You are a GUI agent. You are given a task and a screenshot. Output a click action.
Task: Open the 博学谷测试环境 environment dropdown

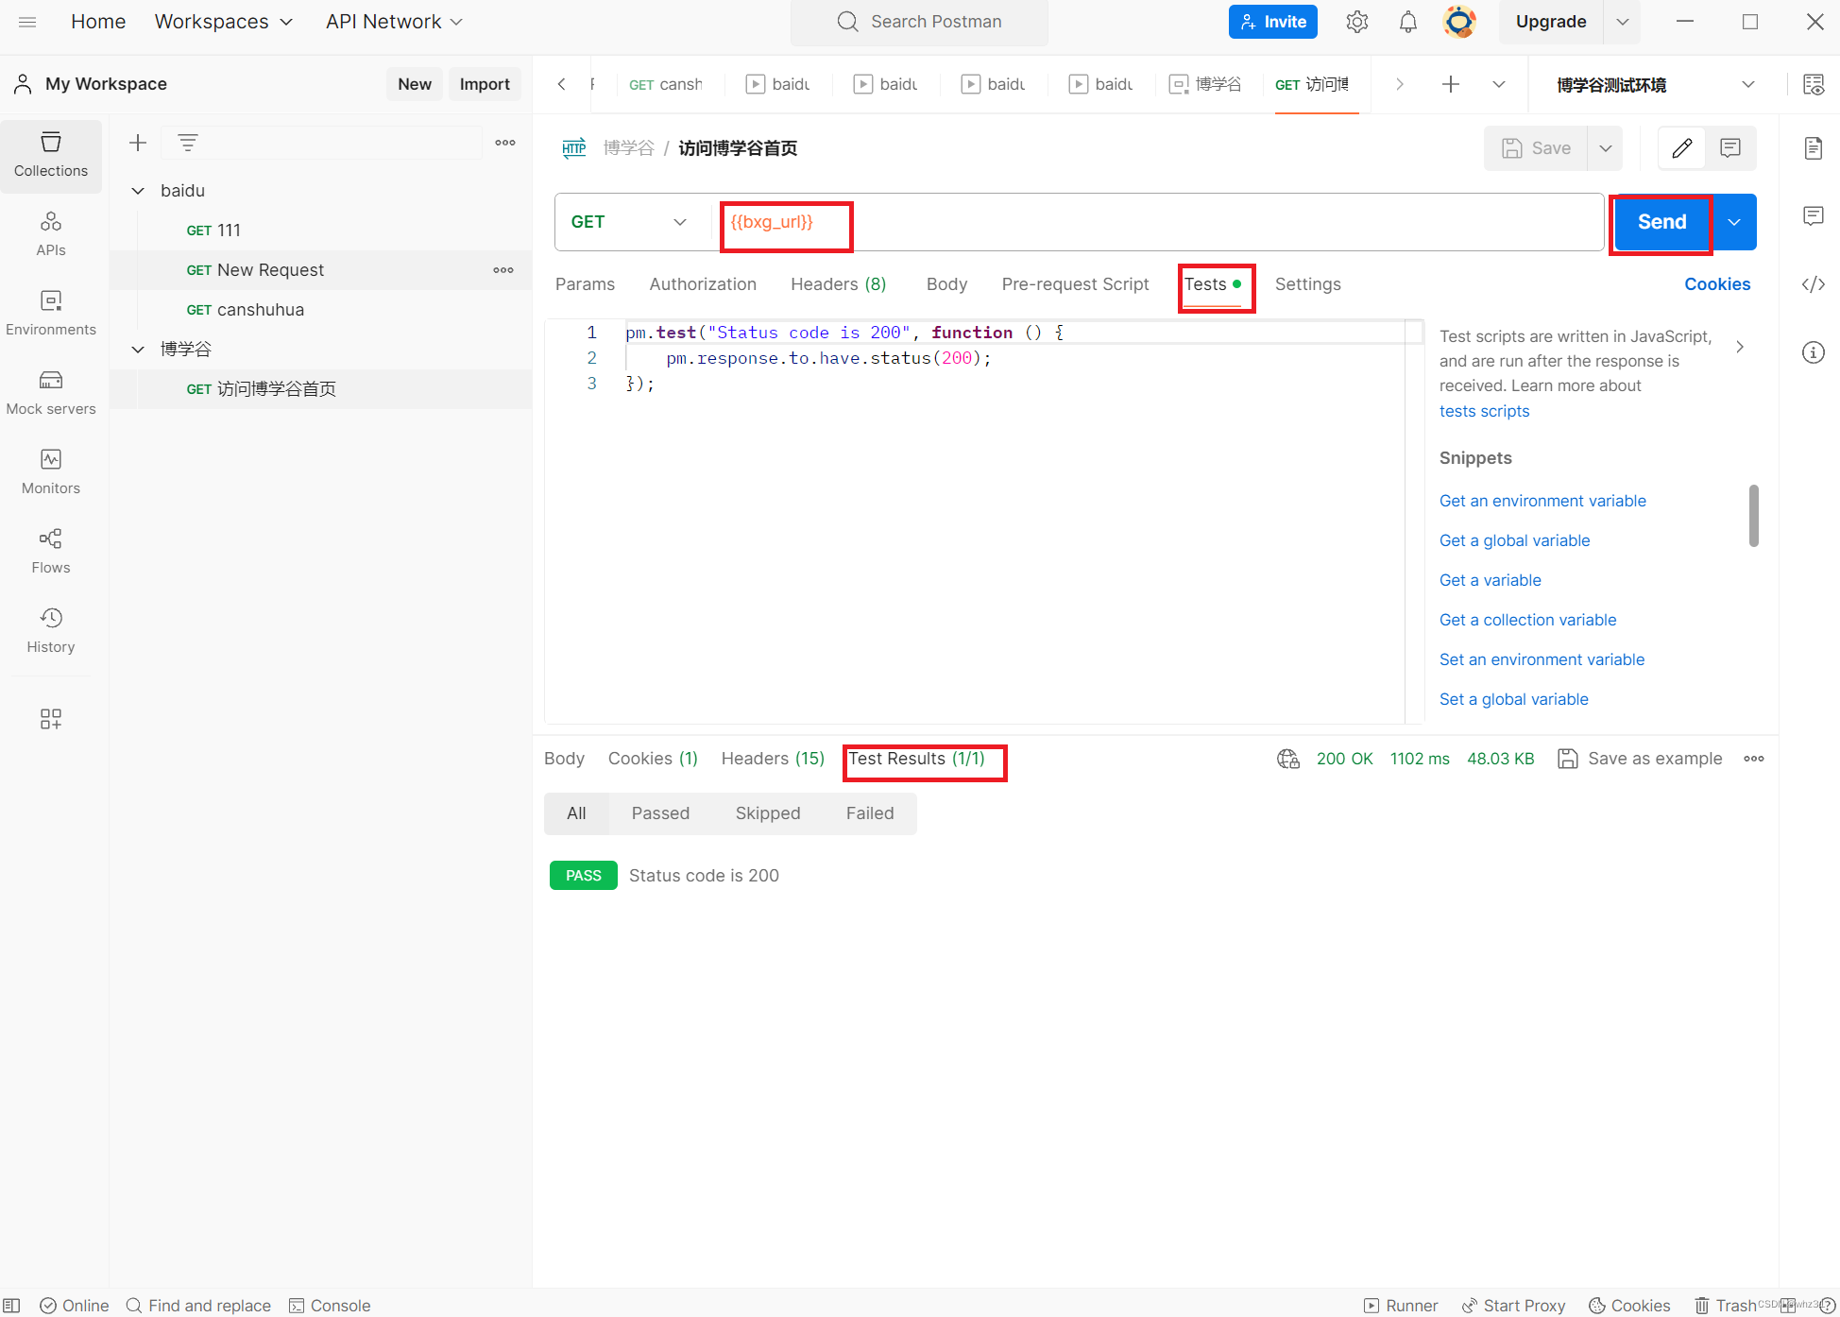(x=1655, y=85)
